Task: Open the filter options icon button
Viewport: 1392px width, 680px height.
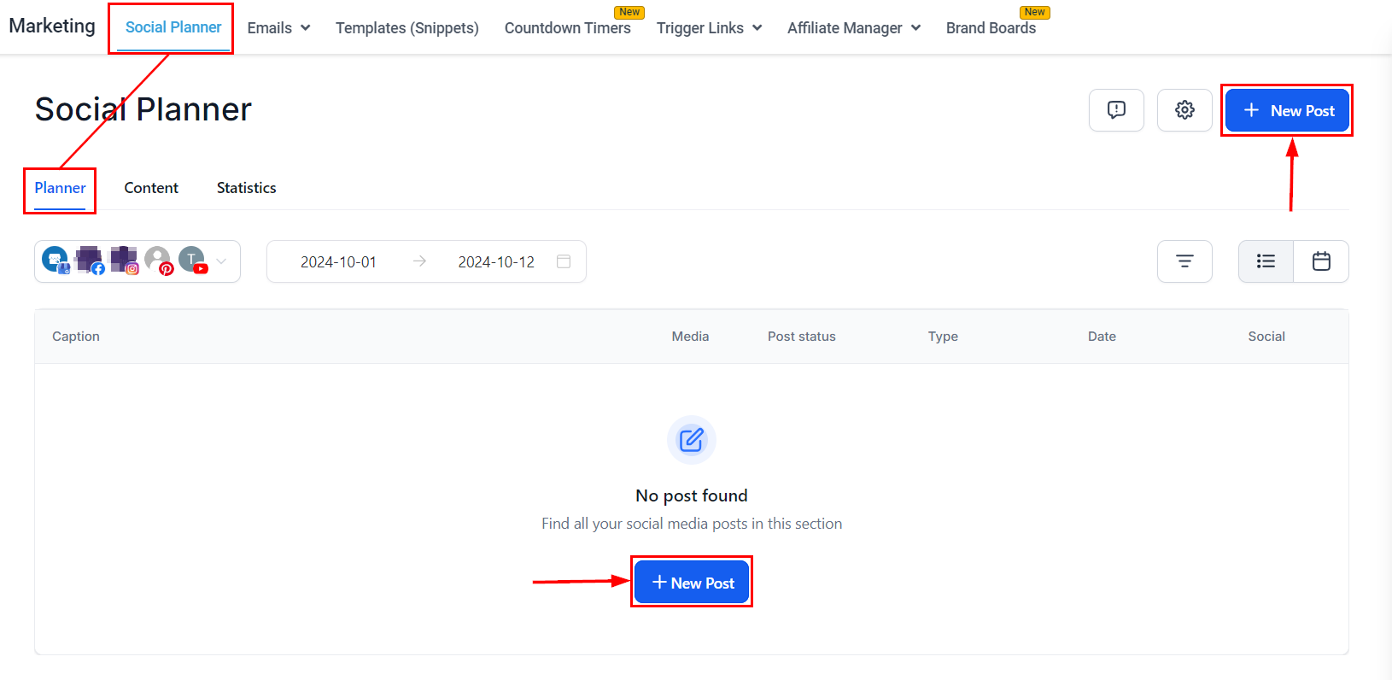Action: [x=1184, y=261]
